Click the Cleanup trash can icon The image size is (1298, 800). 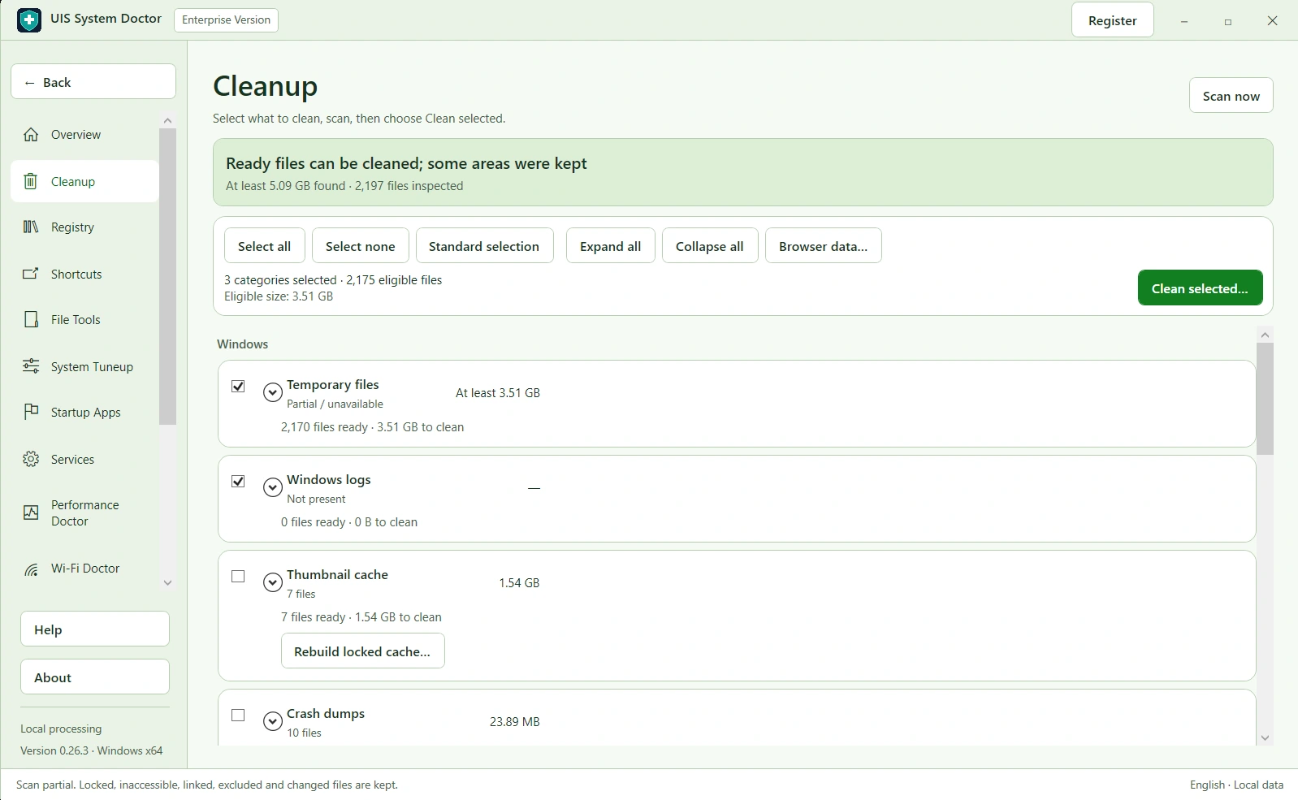tap(31, 181)
